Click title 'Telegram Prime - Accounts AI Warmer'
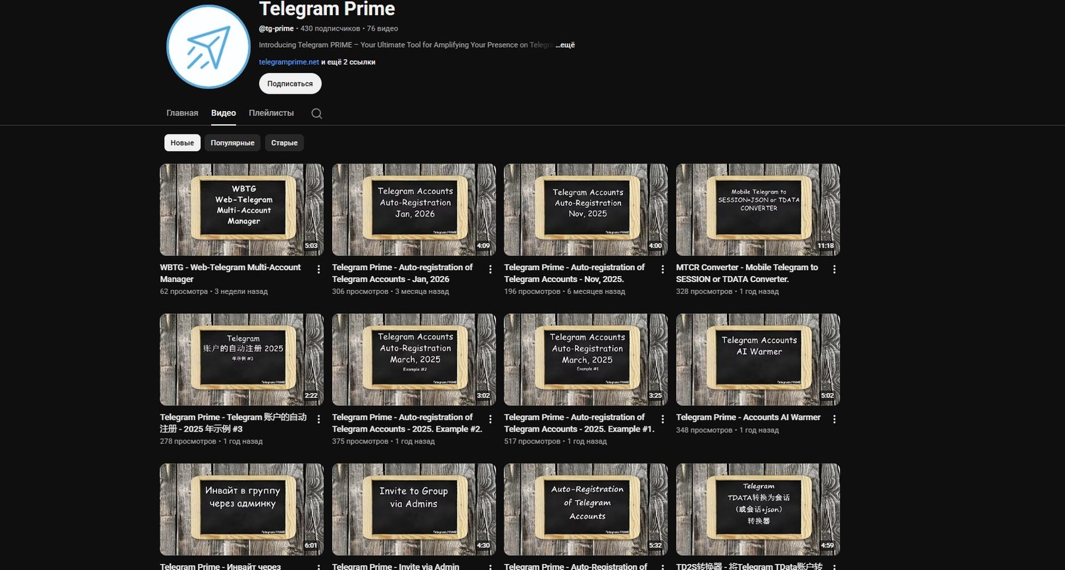The width and height of the screenshot is (1065, 570). (x=748, y=418)
